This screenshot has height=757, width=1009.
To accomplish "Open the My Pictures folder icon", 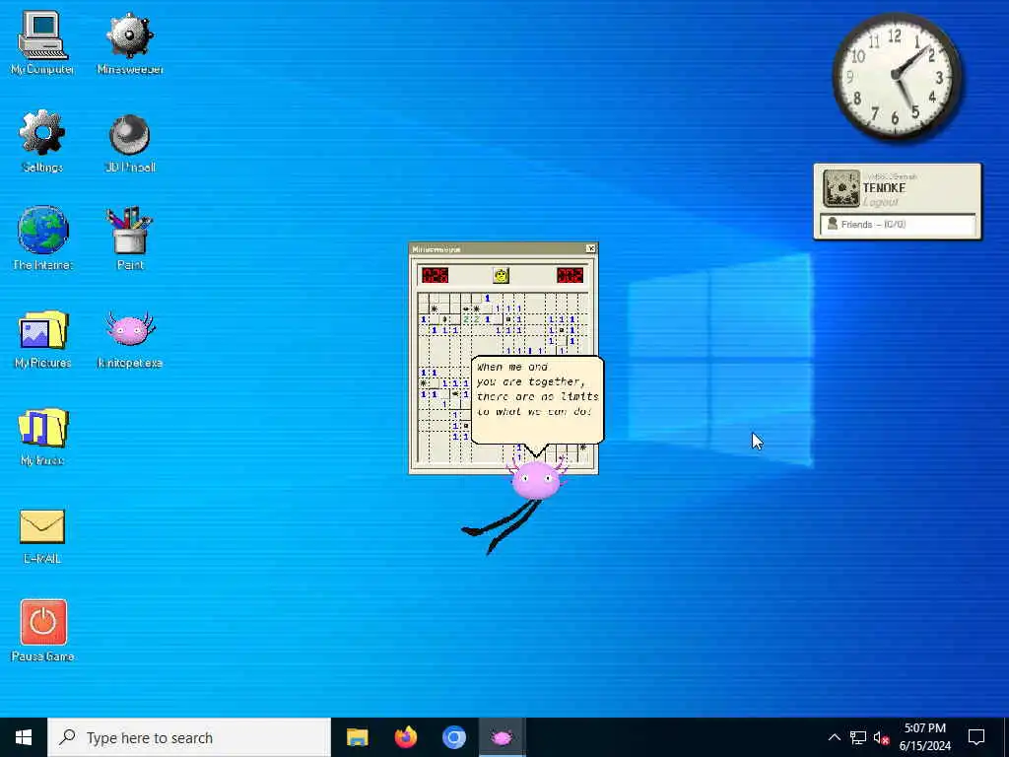I will coord(42,339).
